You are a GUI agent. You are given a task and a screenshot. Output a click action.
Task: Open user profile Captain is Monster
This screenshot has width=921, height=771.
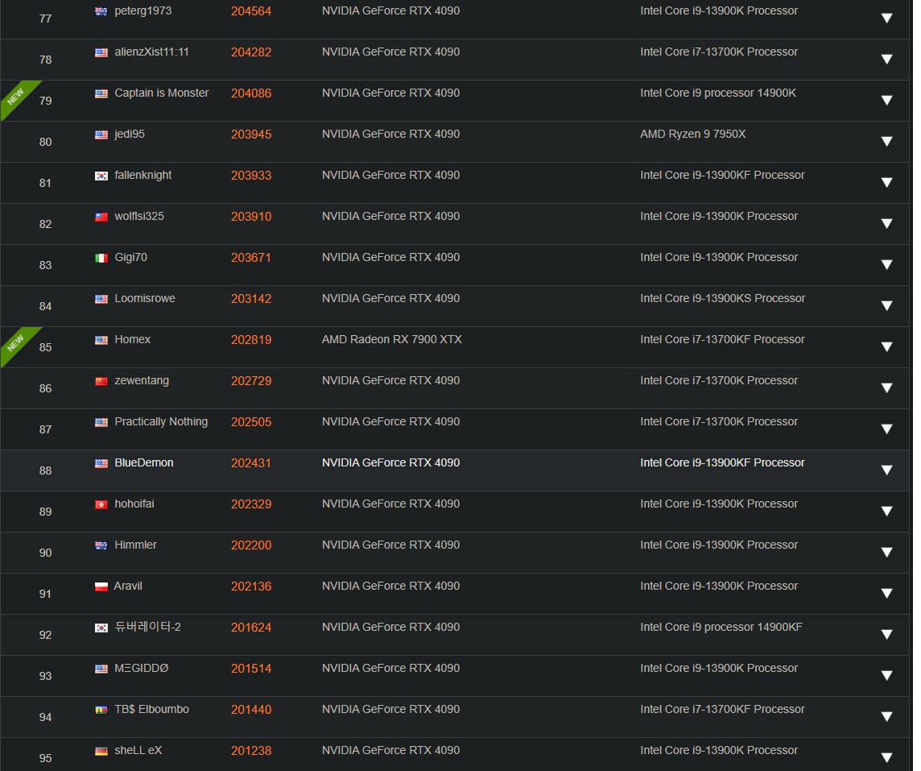[x=162, y=93]
